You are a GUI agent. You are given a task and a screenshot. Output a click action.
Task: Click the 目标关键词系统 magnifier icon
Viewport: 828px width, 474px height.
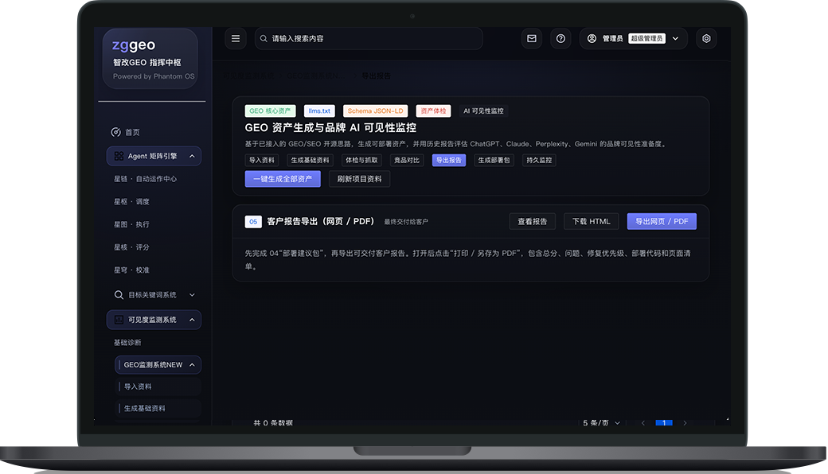coord(119,295)
